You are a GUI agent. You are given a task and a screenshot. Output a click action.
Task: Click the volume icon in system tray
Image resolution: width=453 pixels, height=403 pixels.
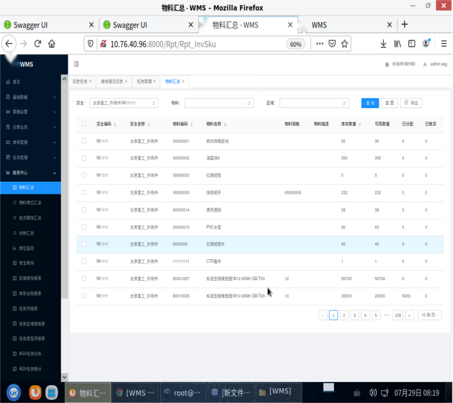tap(373, 392)
